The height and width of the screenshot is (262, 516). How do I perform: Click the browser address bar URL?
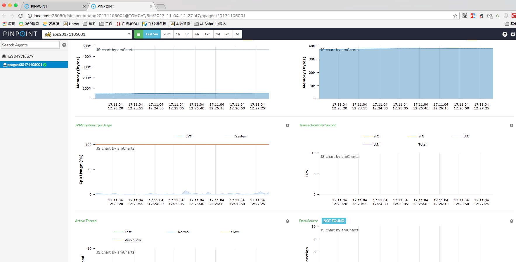(x=139, y=16)
